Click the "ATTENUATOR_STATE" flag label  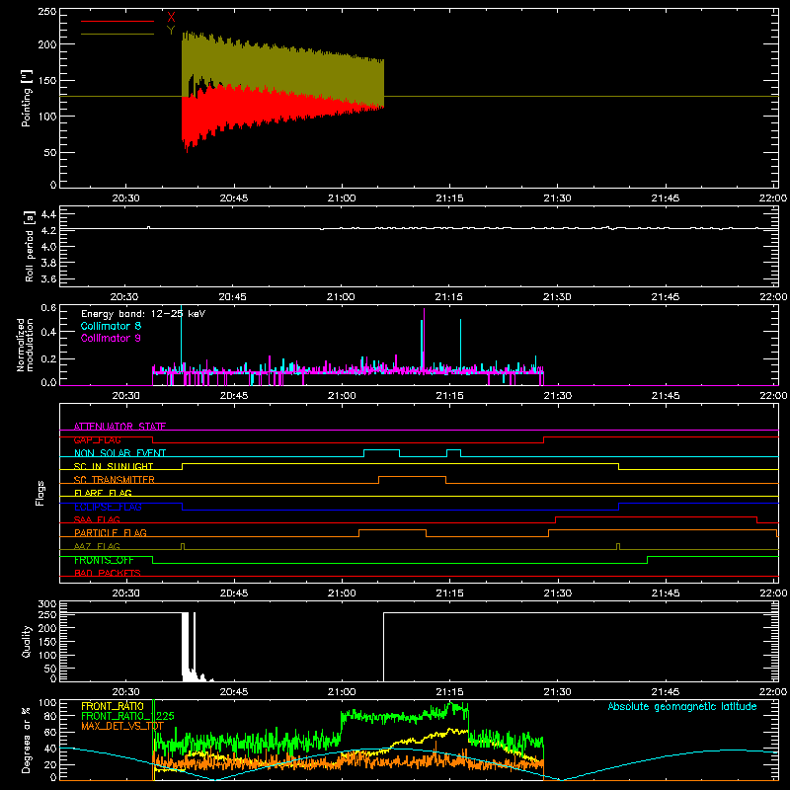(119, 427)
